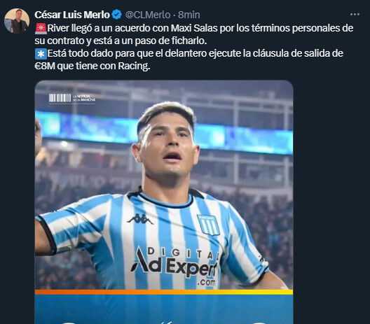
Task: Click the Kappa logo on the shirt
Action: [140, 219]
